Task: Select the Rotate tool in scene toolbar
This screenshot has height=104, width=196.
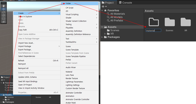Action: pyautogui.click(x=3, y=12)
